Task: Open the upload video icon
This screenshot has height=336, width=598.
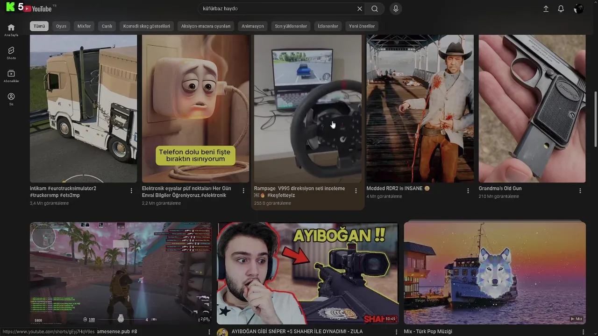Action: [x=546, y=8]
